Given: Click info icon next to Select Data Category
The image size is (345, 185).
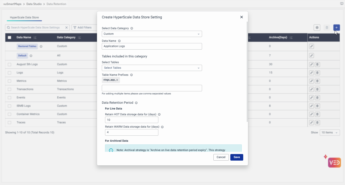Looking at the screenshot, I should pyautogui.click(x=132, y=28).
